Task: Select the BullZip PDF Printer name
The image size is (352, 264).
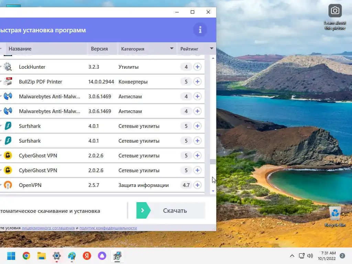Action: 41,82
